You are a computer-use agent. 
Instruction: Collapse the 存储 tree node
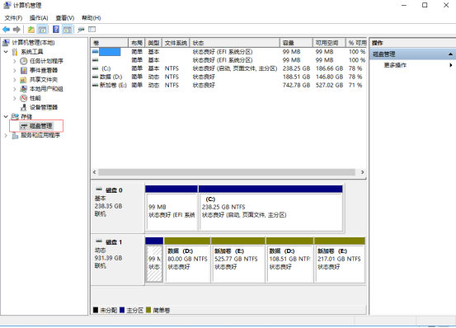(6, 117)
